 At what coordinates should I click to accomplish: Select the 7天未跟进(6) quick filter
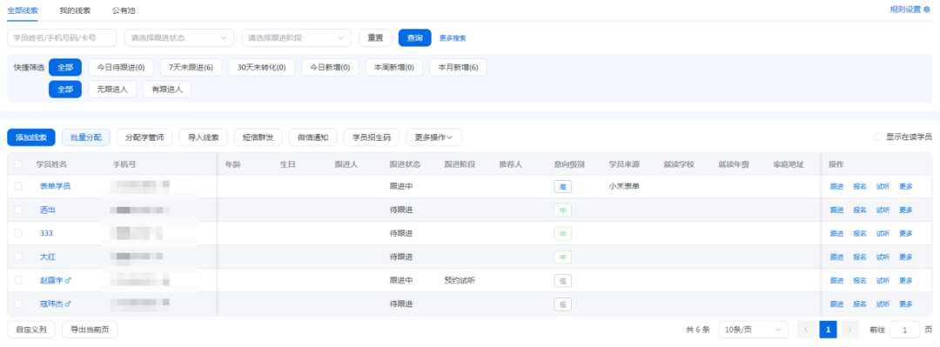click(191, 67)
